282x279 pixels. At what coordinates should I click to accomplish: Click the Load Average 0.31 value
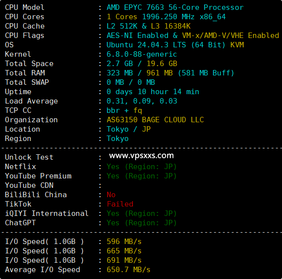point(115,101)
